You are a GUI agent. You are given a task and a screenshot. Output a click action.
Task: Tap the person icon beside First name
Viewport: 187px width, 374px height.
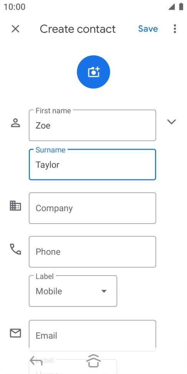pyautogui.click(x=15, y=123)
